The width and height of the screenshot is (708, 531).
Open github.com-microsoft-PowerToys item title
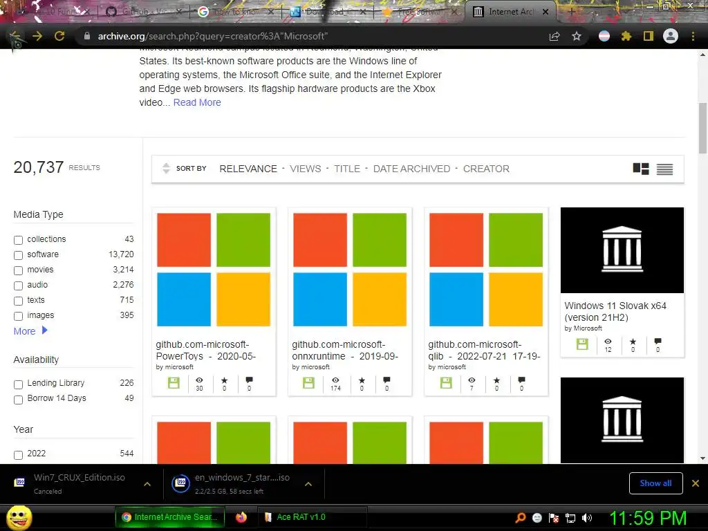coord(206,351)
